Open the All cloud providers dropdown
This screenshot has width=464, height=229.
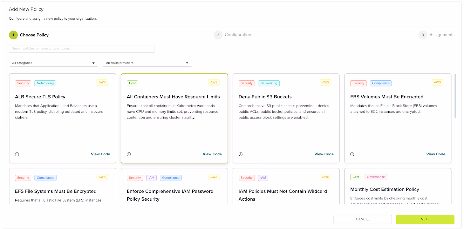[x=147, y=63]
